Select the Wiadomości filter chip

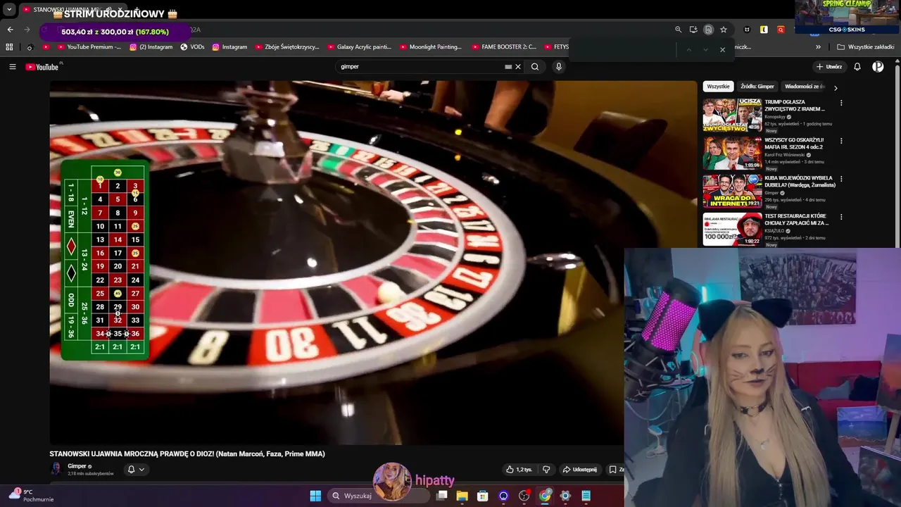(x=803, y=87)
